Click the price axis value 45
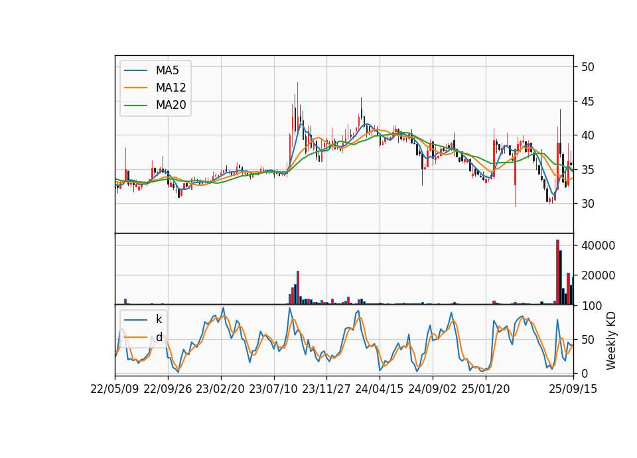Screen dimensions: 637x458 [587, 101]
